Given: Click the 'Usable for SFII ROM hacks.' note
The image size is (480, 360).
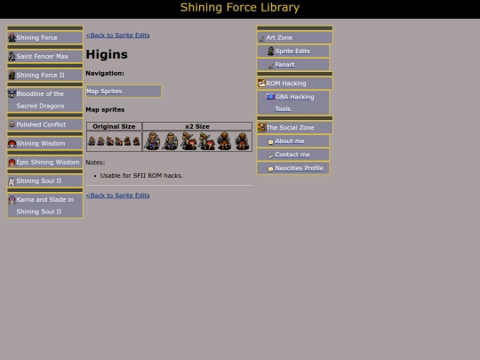Looking at the screenshot, I should tap(141, 176).
